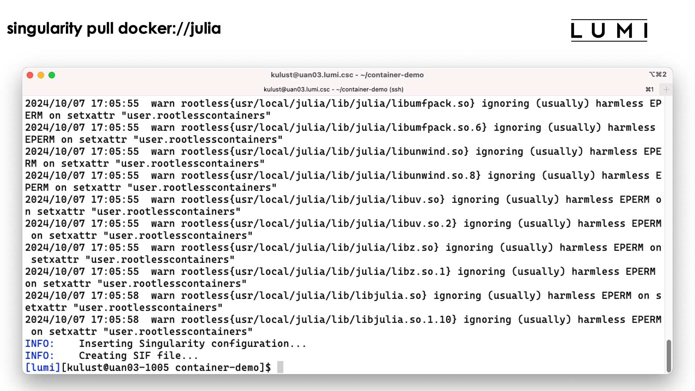Viewport: 695px width, 391px height.
Task: Click the terminal scrollbar thumb
Action: (x=669, y=356)
